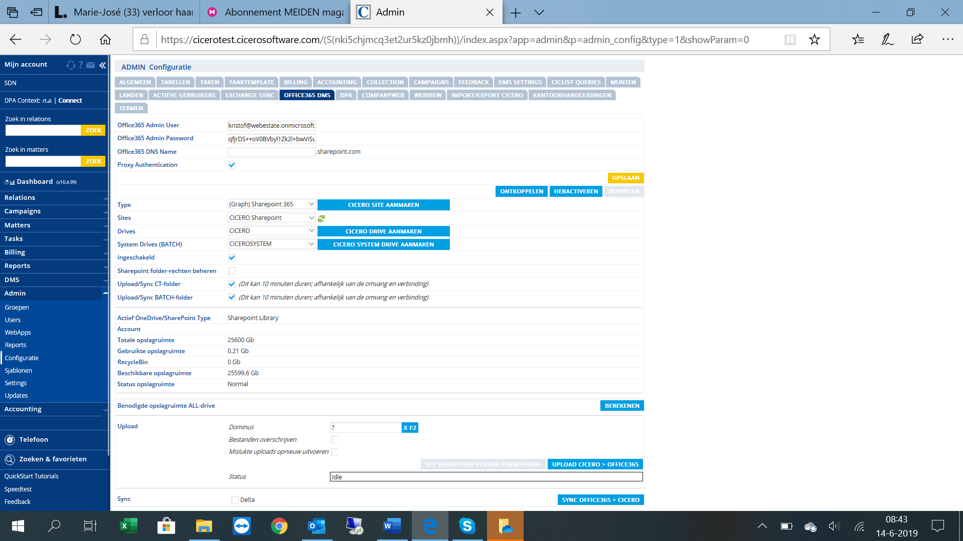This screenshot has height=541, width=963.
Task: Open Users under Admin in sidebar
Action: pos(13,320)
